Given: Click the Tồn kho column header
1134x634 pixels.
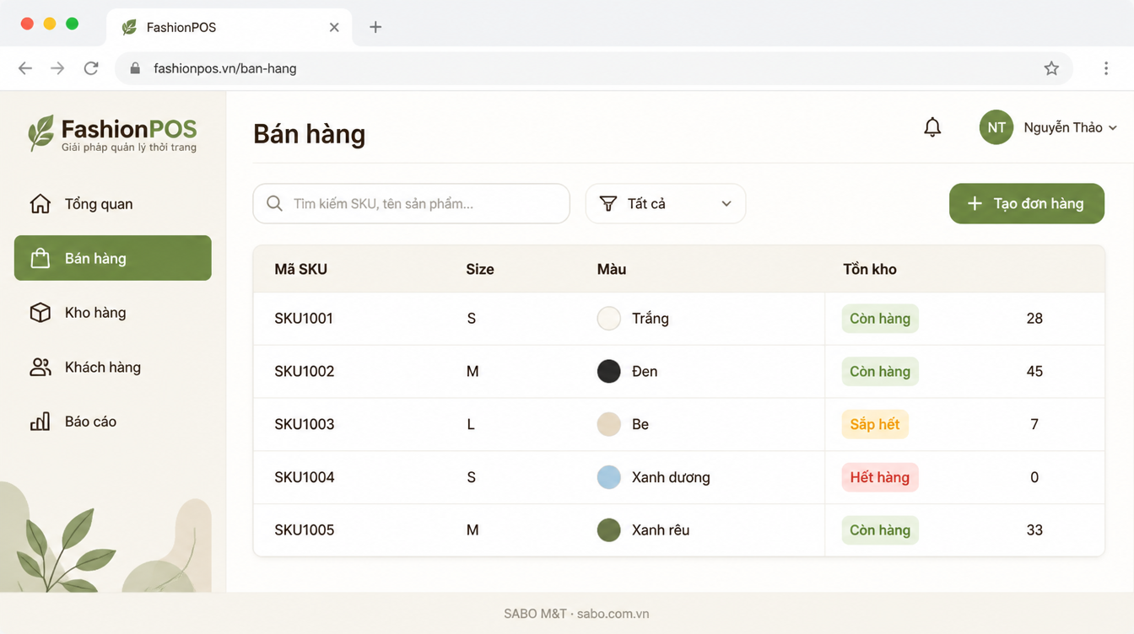Looking at the screenshot, I should 870,270.
